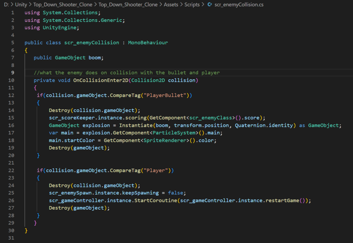Open the Scripts breadcrumb folder
Viewport: 353px width, 243px height.
[192, 5]
